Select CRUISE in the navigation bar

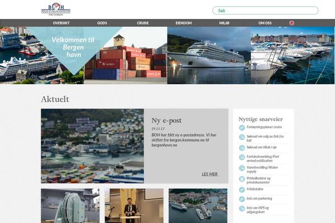point(143,23)
